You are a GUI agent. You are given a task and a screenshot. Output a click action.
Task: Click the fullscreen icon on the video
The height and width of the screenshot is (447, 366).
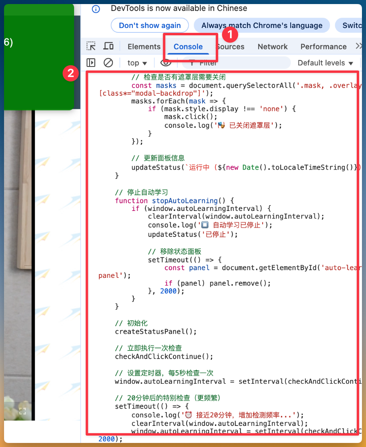tap(22, 411)
